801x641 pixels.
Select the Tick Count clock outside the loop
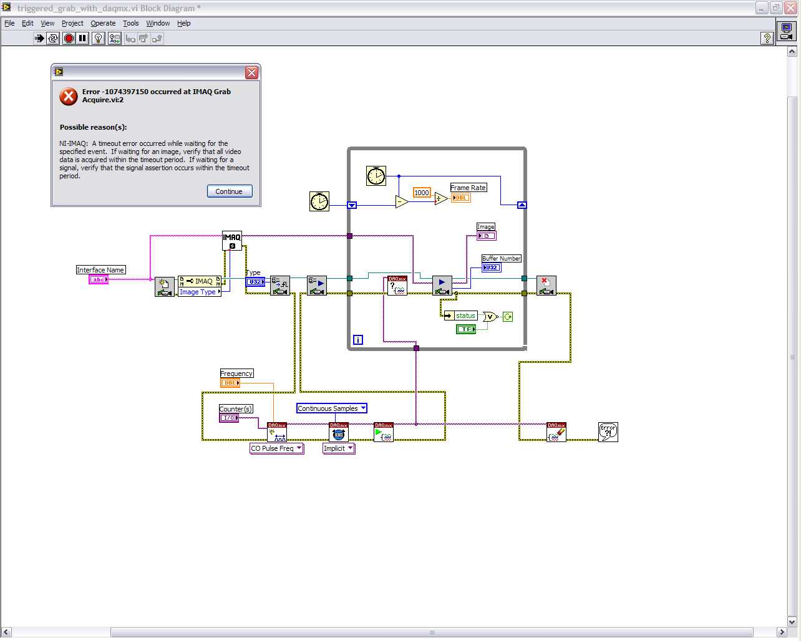pyautogui.click(x=319, y=201)
